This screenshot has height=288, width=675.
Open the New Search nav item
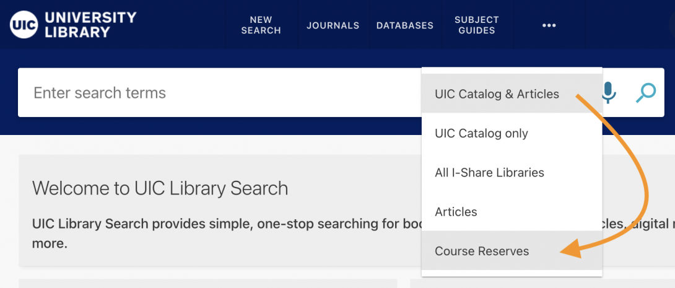pyautogui.click(x=261, y=25)
